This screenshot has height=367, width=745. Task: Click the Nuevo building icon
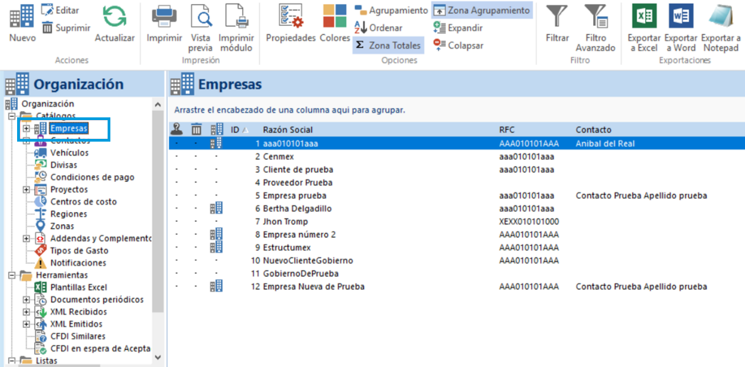(22, 17)
